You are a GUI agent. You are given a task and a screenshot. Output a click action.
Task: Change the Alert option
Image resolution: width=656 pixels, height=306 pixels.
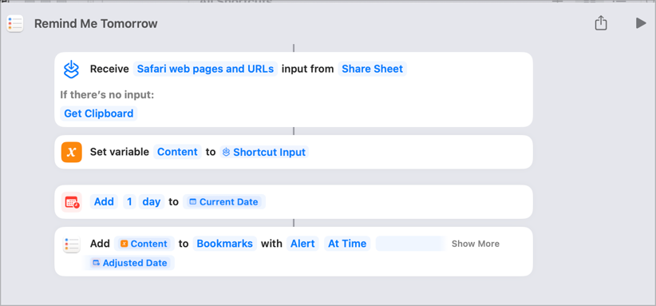303,244
